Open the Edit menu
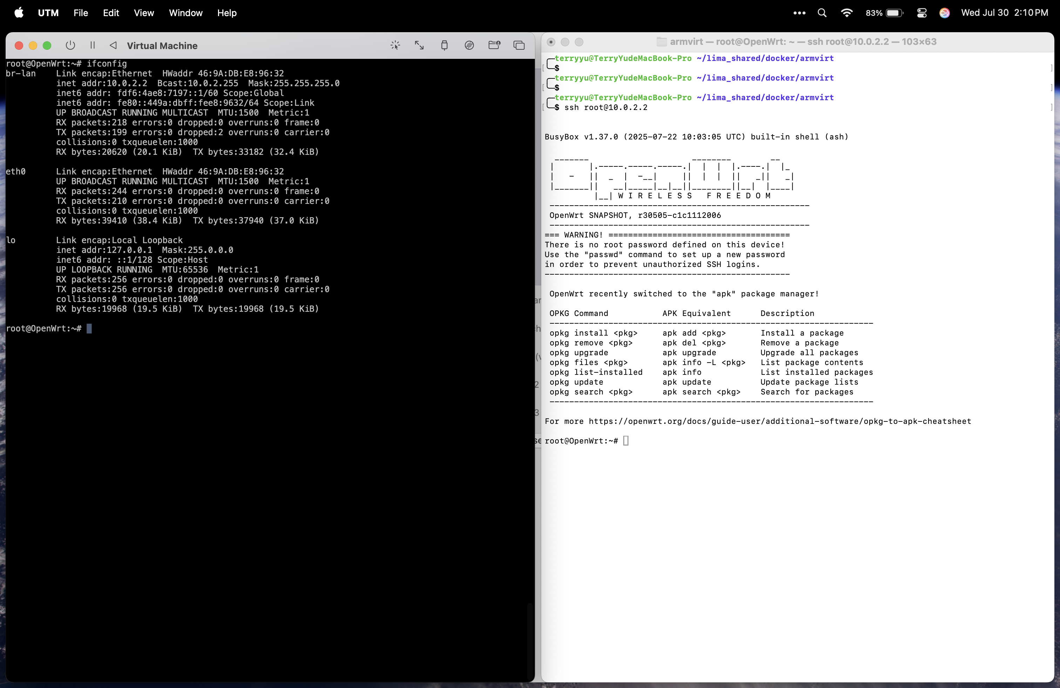The image size is (1060, 688). click(x=111, y=13)
